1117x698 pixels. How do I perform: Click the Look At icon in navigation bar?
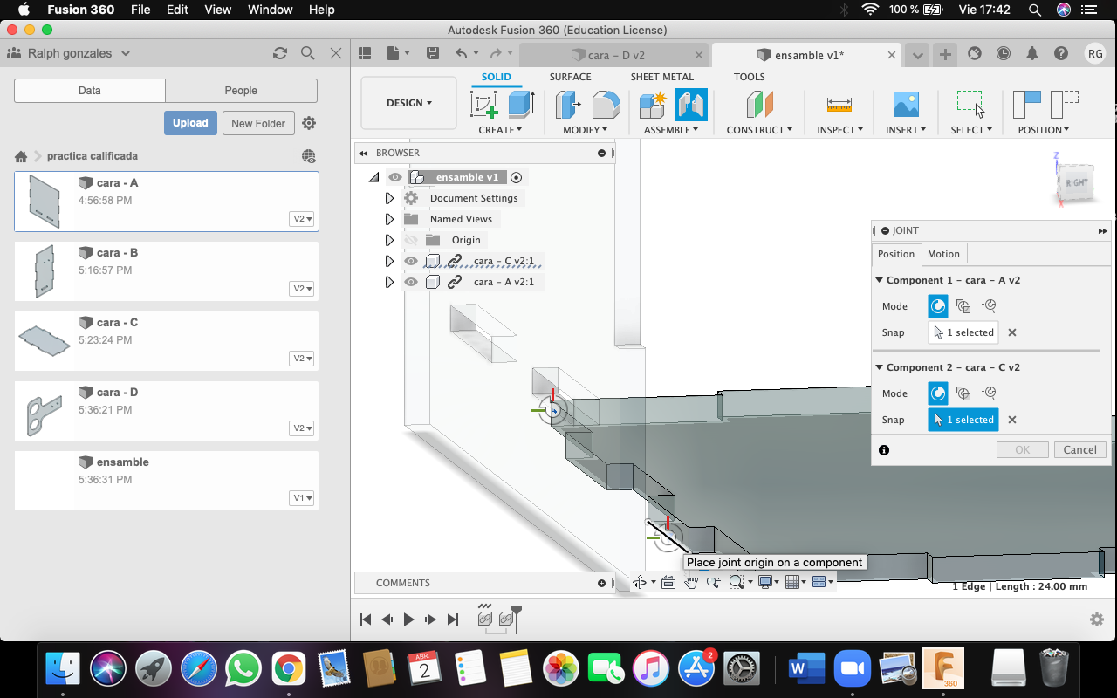[x=668, y=583]
